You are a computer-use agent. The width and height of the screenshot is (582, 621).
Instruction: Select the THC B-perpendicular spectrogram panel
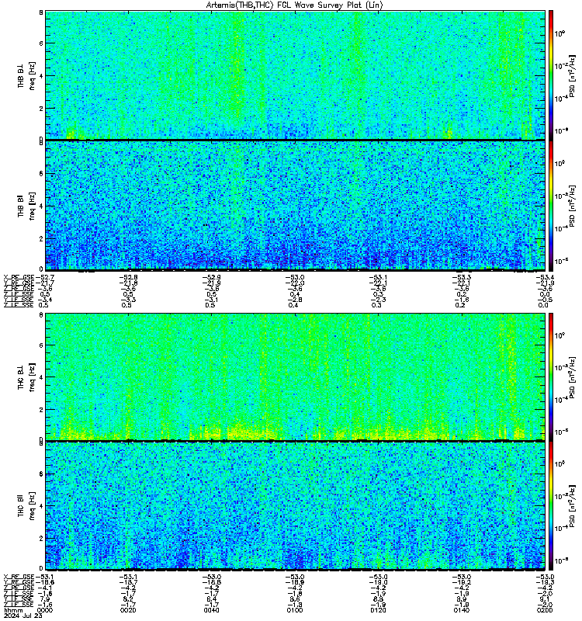pos(296,376)
